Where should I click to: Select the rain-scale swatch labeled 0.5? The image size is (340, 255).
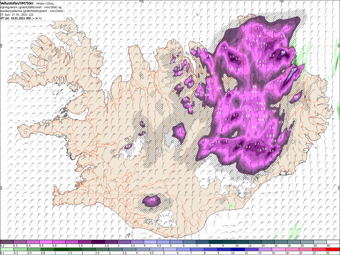coord(34,249)
